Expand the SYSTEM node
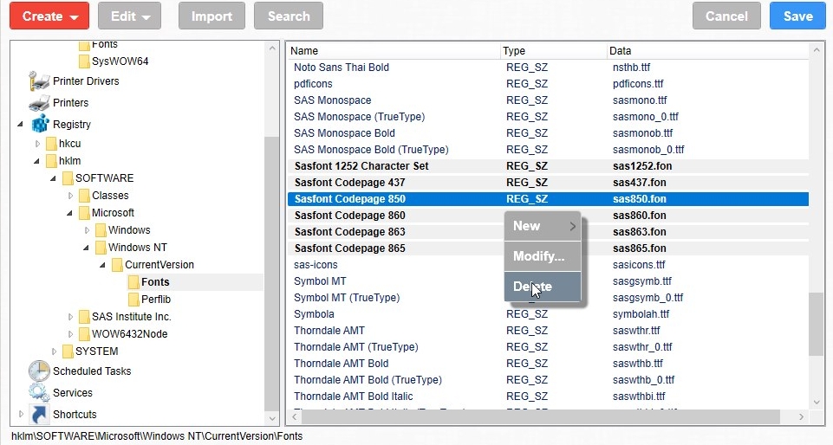Viewport: 833px width, 445px height. tap(54, 351)
